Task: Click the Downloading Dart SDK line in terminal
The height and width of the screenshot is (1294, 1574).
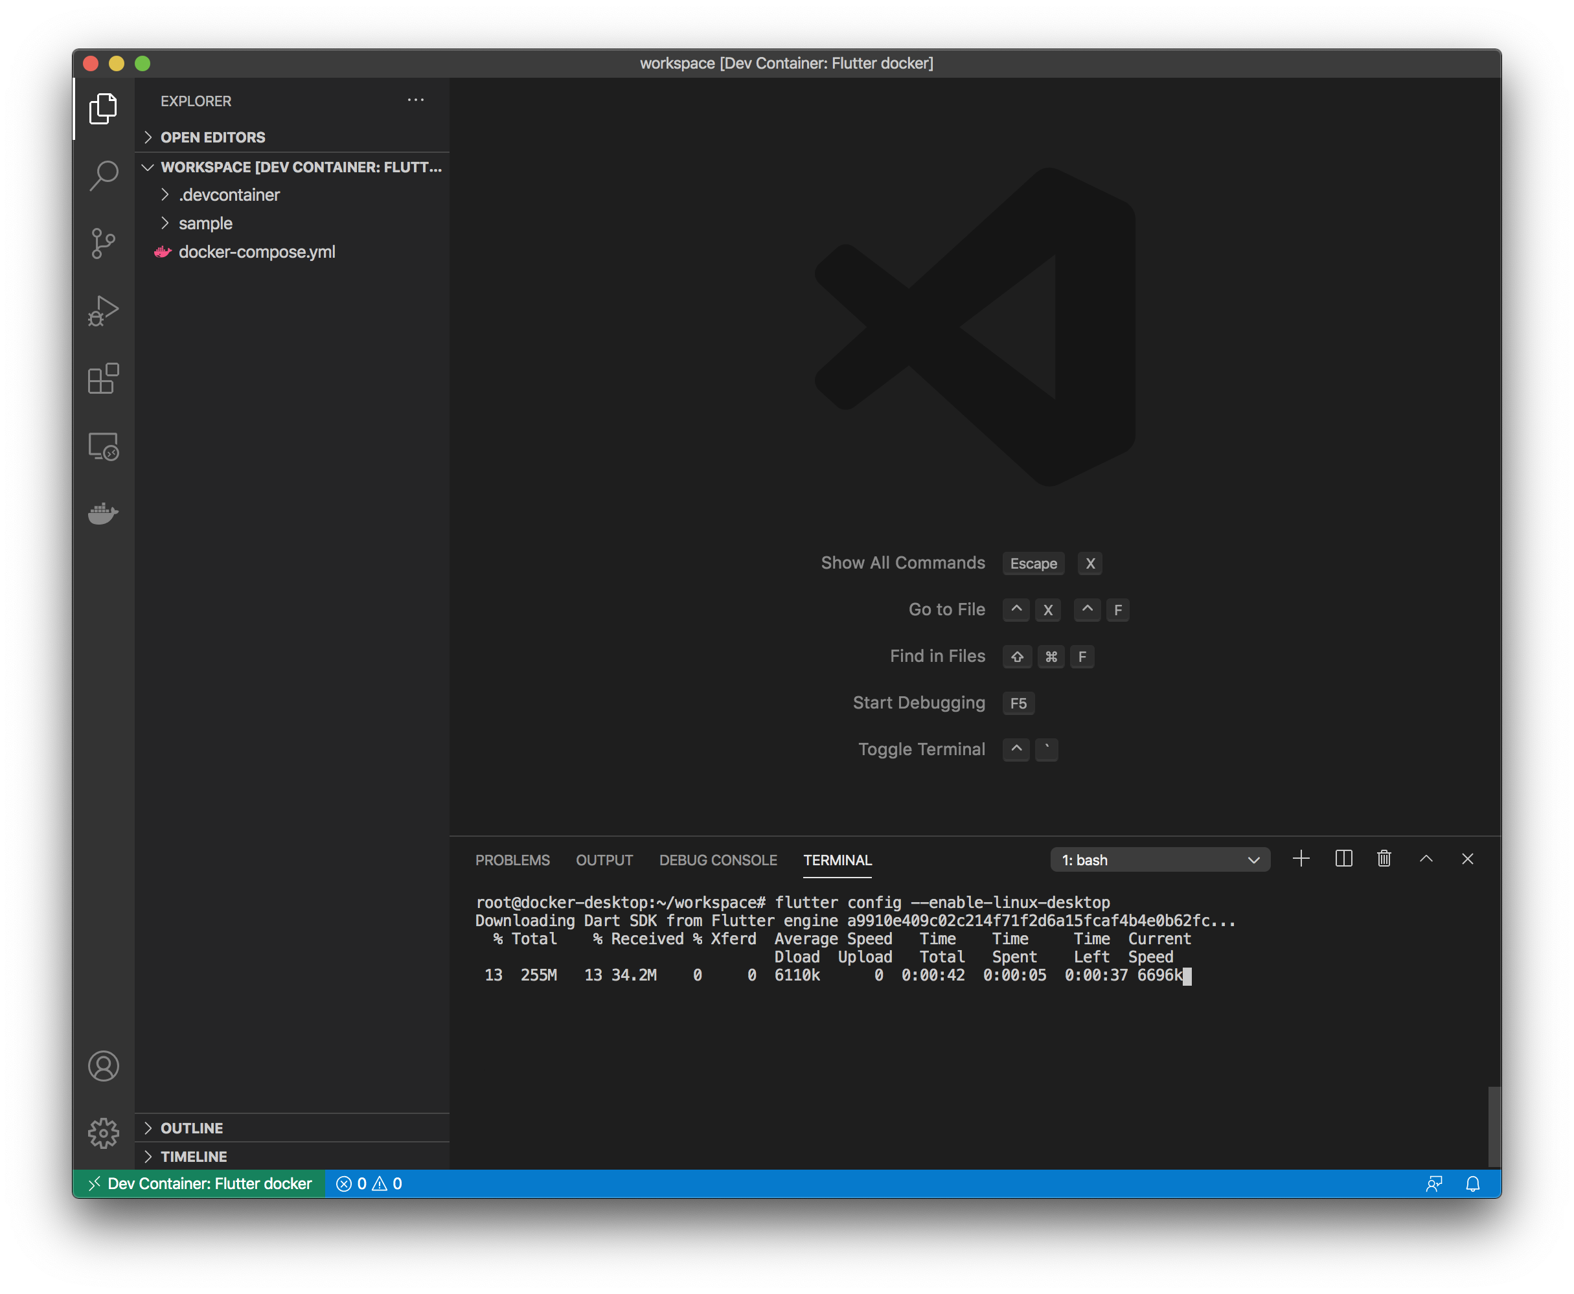Action: click(x=855, y=920)
